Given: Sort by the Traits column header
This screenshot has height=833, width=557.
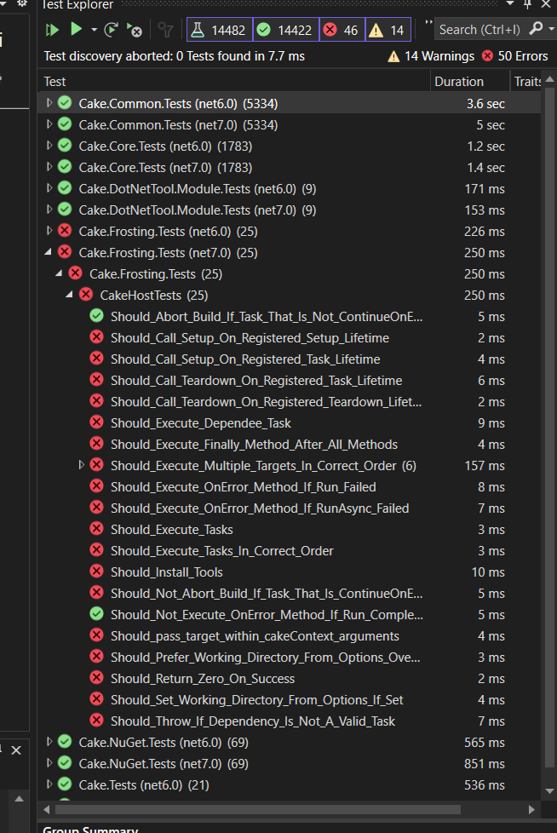Looking at the screenshot, I should [x=526, y=81].
